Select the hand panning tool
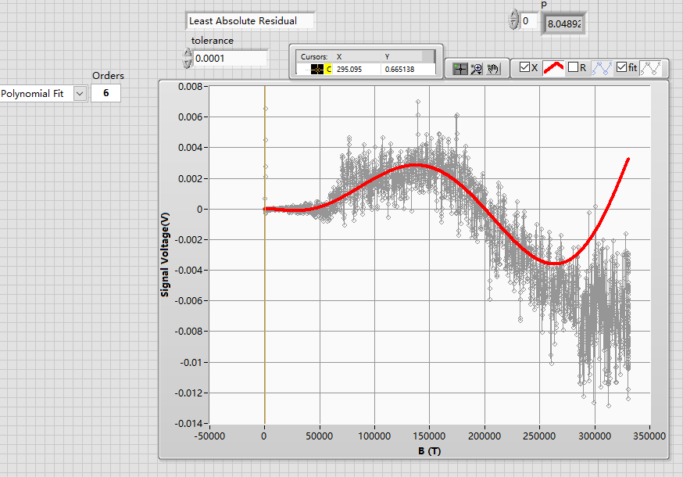The image size is (683, 477). [x=493, y=69]
